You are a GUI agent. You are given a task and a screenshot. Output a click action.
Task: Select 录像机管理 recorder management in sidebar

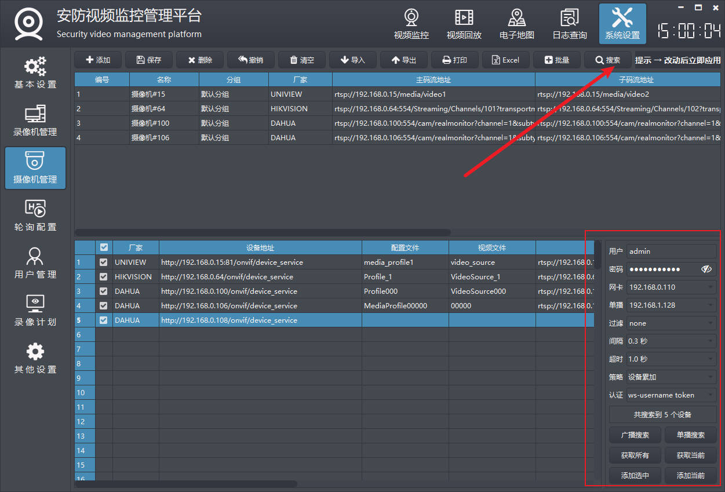[x=35, y=121]
